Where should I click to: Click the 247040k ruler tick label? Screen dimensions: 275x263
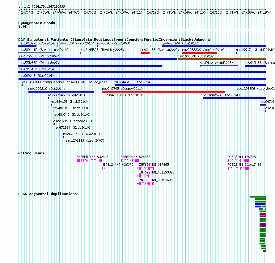point(27,12)
